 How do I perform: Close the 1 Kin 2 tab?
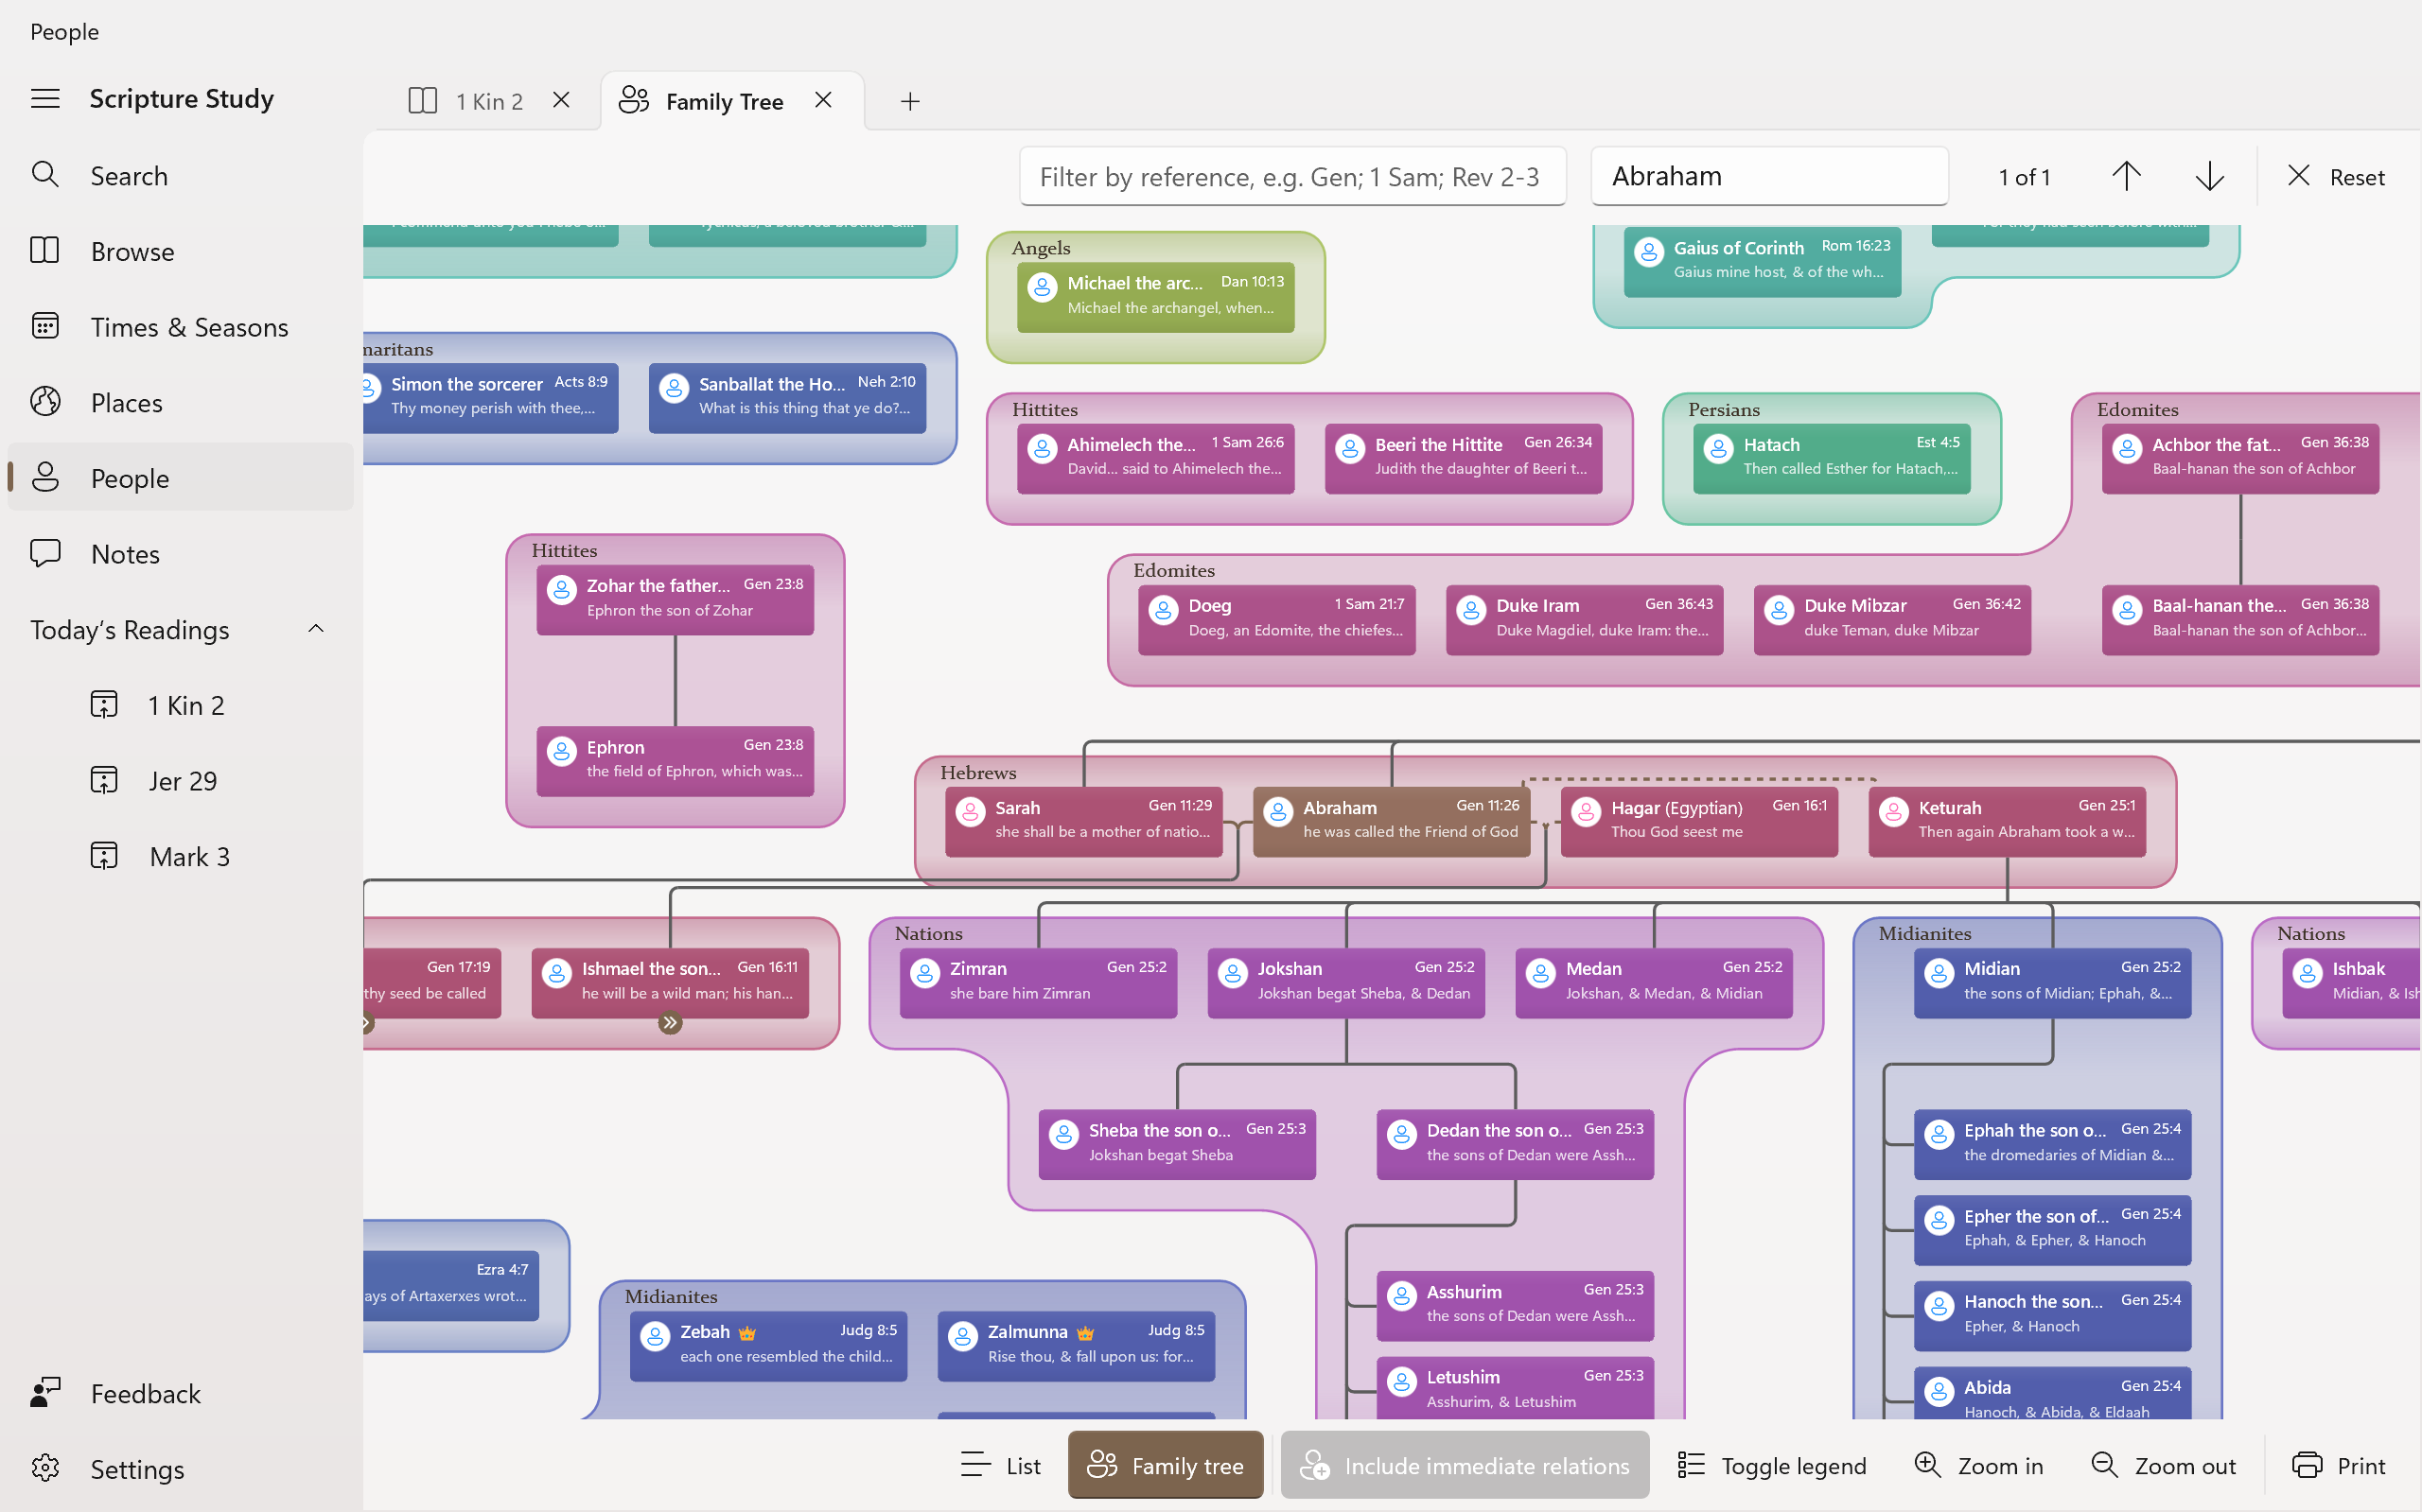[561, 100]
